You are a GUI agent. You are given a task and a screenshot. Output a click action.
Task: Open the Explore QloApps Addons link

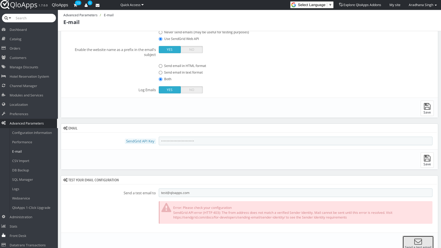click(360, 5)
